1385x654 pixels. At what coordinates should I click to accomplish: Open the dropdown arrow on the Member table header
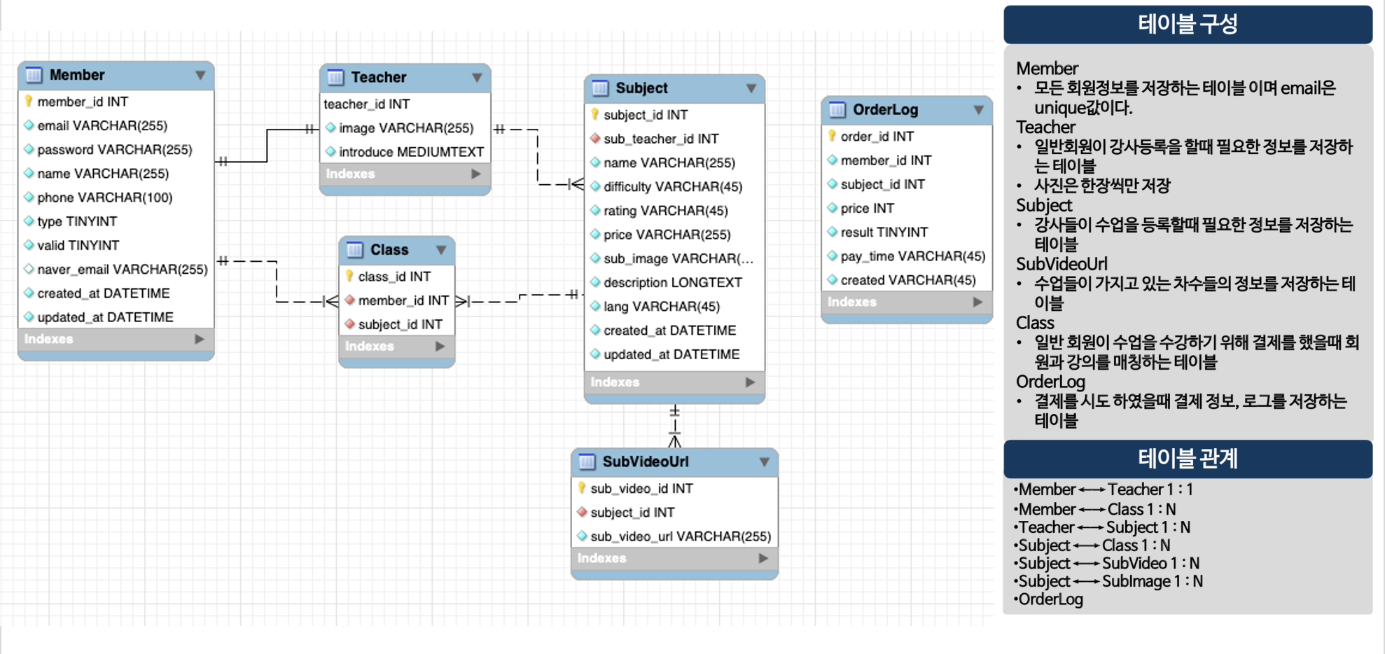[199, 74]
